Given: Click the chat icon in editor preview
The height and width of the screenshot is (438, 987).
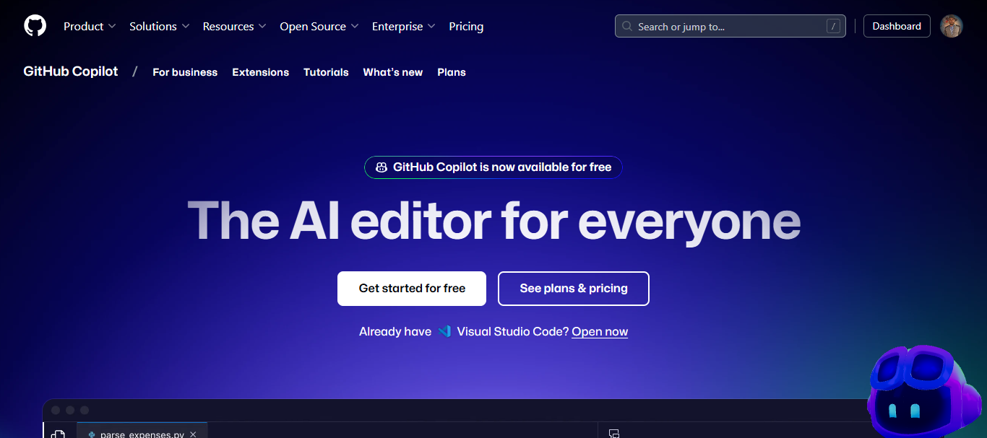Looking at the screenshot, I should coord(614,434).
